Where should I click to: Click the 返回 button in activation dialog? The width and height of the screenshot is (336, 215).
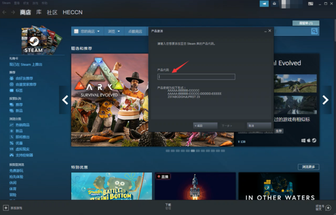(x=205, y=126)
